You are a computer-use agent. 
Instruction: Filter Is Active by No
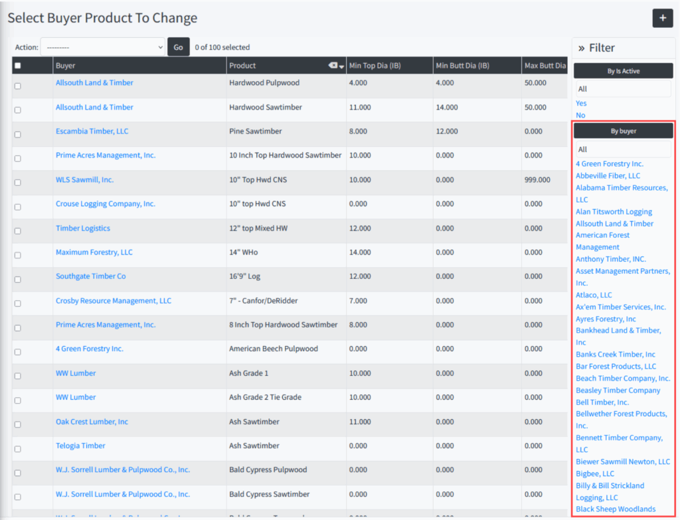[580, 115]
